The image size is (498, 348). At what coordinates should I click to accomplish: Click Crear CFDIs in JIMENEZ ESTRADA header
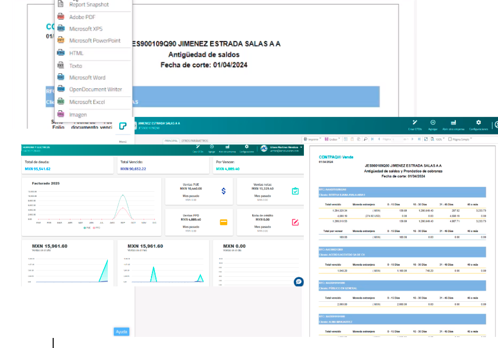pos(415,125)
